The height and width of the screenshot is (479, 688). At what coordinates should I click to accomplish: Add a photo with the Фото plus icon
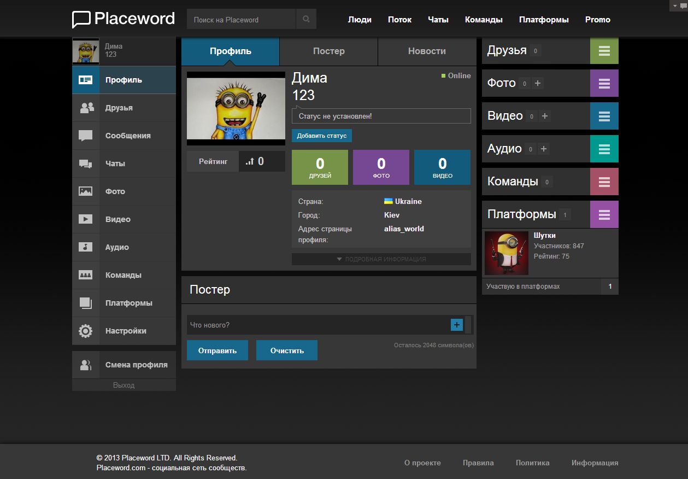coord(538,84)
